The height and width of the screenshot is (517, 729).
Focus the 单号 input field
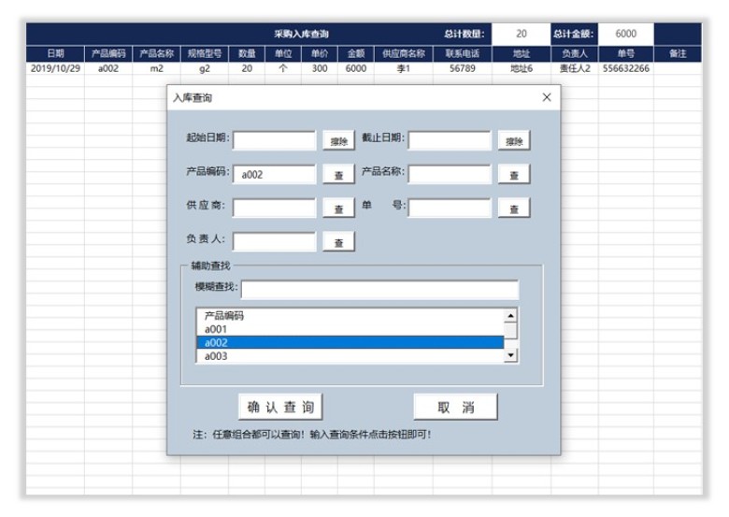point(450,208)
